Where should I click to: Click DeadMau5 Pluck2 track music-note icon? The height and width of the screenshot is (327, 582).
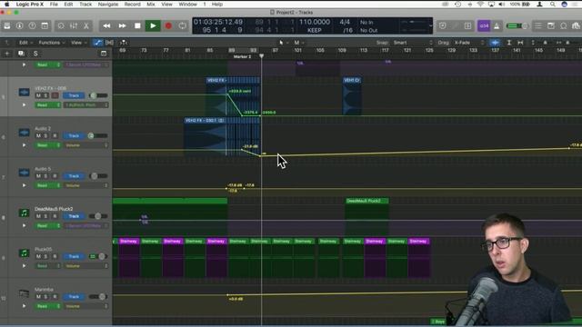[25, 213]
